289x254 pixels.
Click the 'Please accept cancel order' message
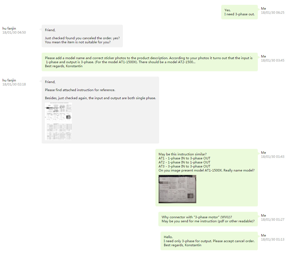pos(209,241)
